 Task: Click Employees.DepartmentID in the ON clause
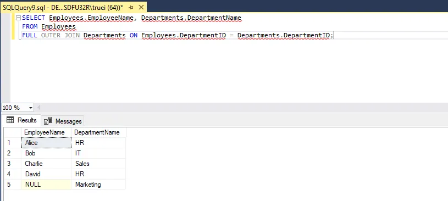coord(184,35)
